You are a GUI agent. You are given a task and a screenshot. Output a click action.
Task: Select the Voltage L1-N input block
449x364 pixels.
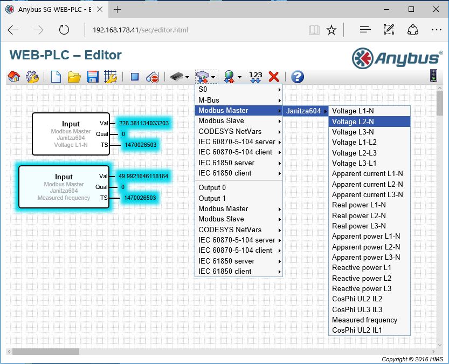(71, 134)
